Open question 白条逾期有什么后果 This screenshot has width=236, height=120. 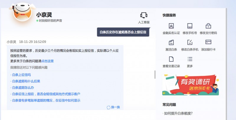point(25,81)
